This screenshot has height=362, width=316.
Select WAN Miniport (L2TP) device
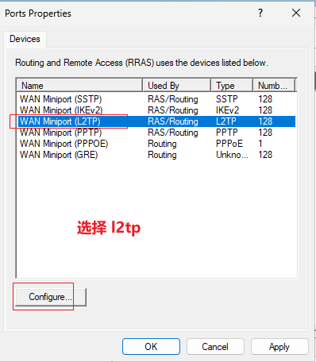click(156, 121)
